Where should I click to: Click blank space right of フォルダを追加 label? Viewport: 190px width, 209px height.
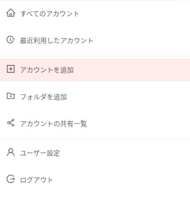(x=129, y=97)
